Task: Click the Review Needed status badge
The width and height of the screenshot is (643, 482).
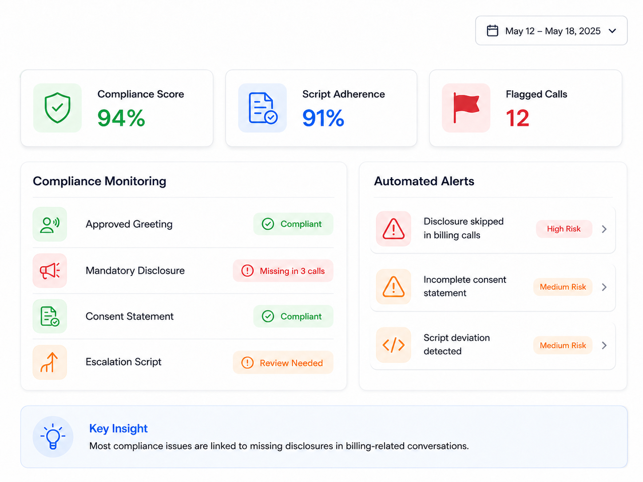Action: point(283,363)
